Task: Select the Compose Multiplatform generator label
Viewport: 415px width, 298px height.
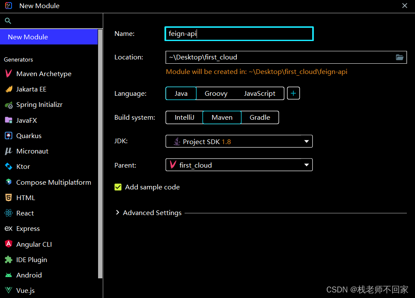Action: tap(54, 182)
